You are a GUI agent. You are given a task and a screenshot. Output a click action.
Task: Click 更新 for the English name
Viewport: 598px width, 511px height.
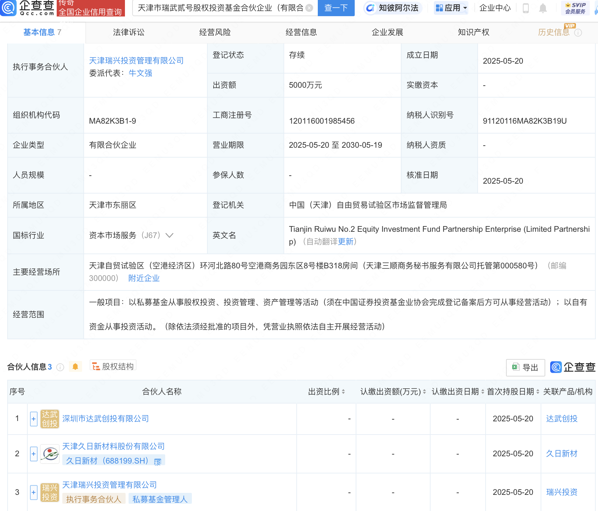point(345,242)
